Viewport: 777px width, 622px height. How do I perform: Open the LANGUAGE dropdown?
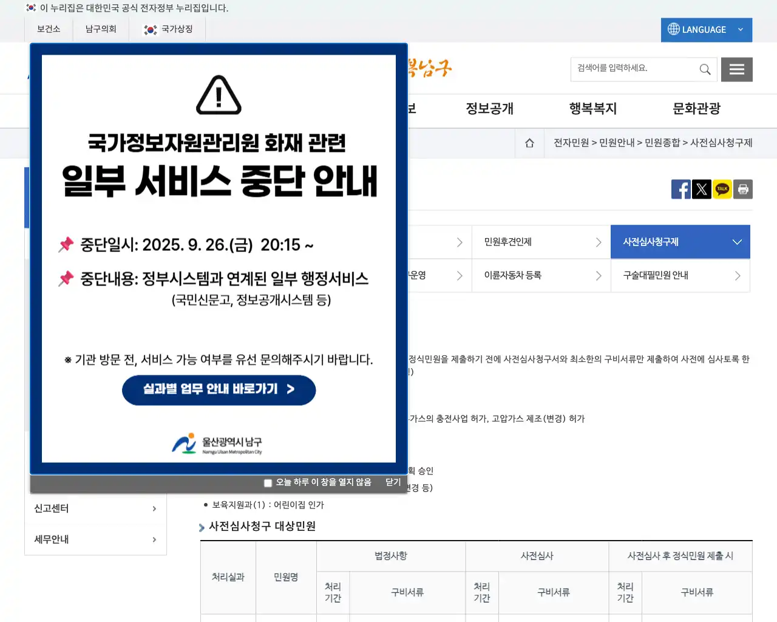707,30
